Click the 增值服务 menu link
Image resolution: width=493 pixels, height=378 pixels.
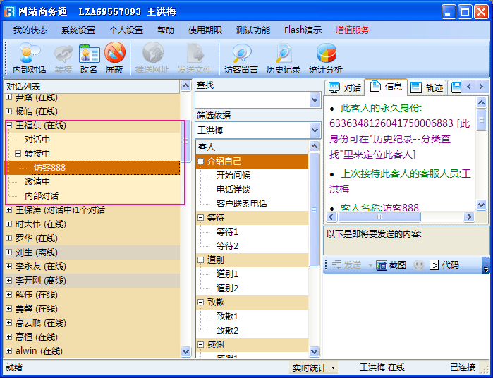coord(352,30)
